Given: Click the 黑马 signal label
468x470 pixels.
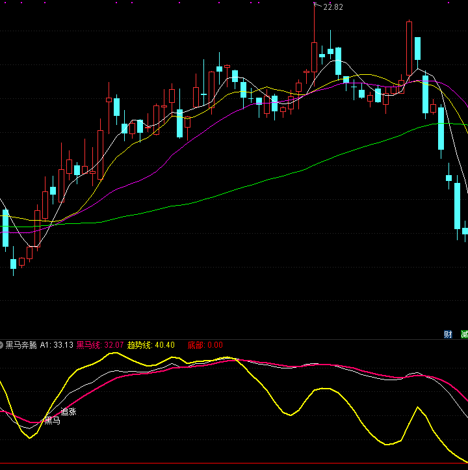Looking at the screenshot, I should tap(53, 421).
